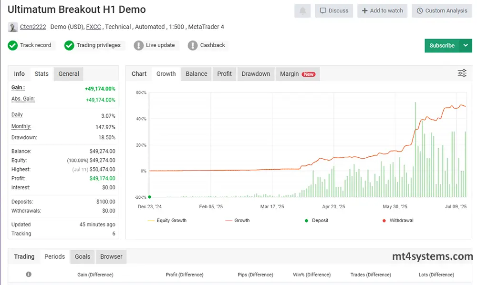Click the Track record green checkmark icon
This screenshot has height=285, width=477.
click(13, 45)
